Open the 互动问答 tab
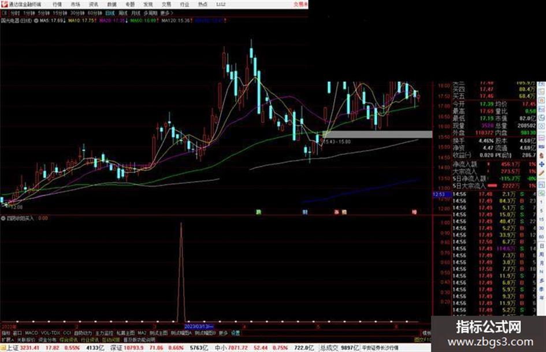Viewport: 546px width, 352px height. click(111, 340)
